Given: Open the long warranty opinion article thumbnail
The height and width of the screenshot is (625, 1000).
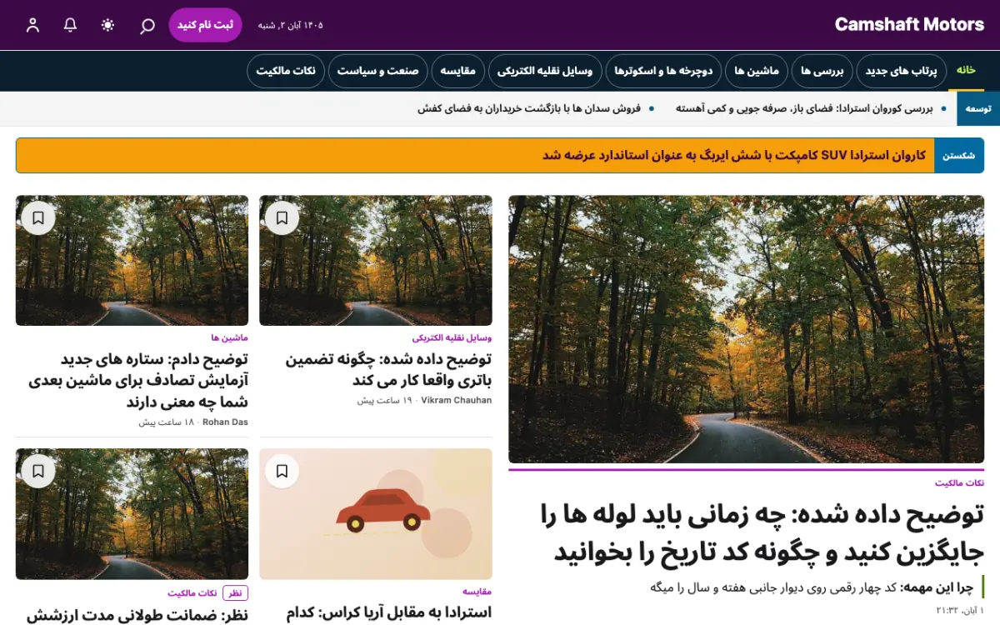Looking at the screenshot, I should (132, 514).
